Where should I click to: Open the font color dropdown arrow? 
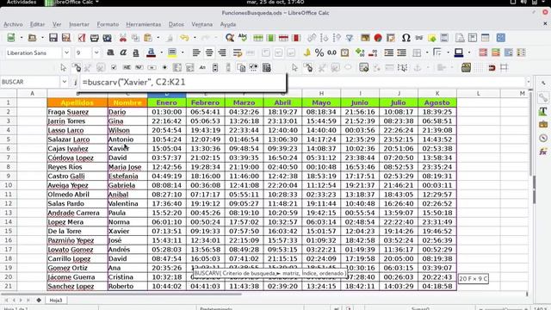click(x=161, y=53)
